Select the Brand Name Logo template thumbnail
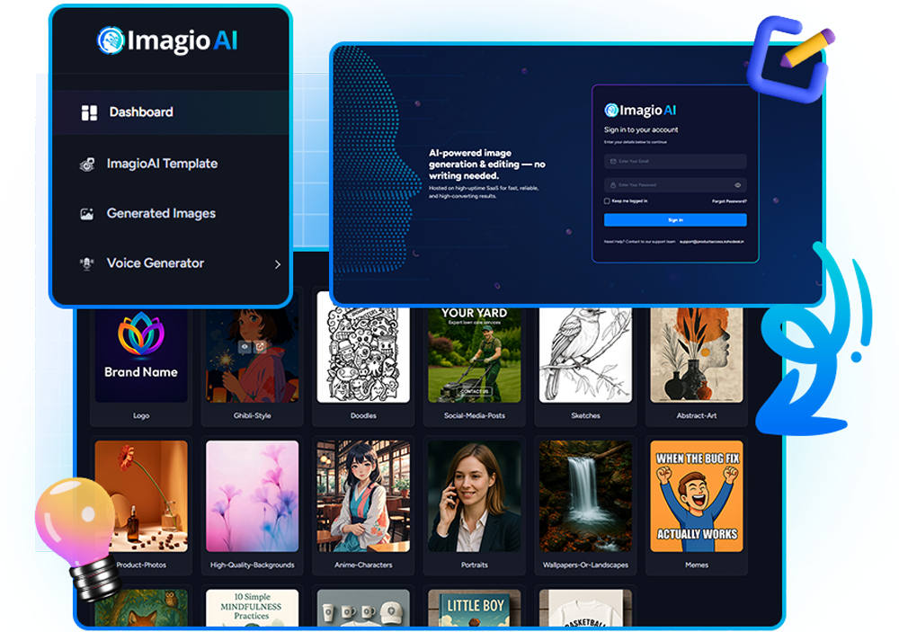 click(x=141, y=356)
